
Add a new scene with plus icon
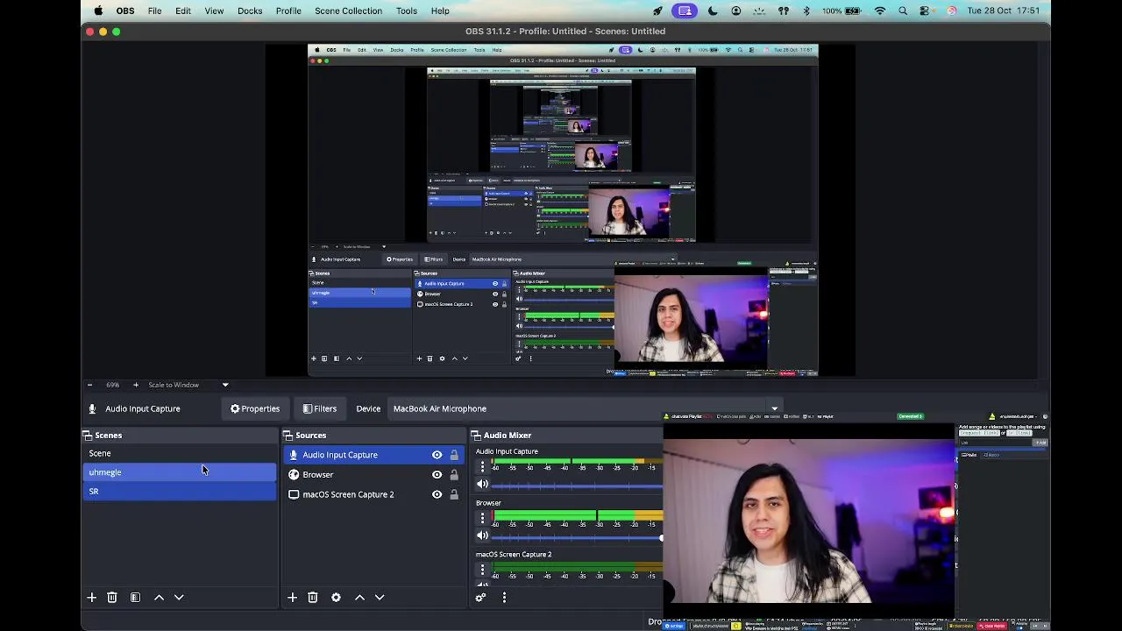[x=91, y=597]
